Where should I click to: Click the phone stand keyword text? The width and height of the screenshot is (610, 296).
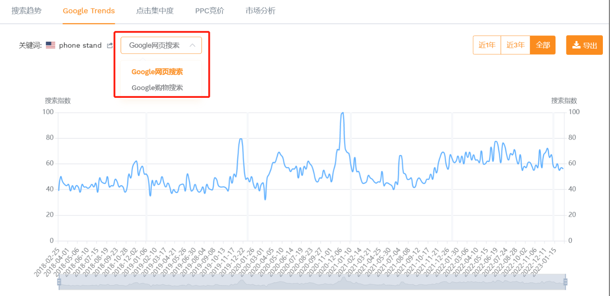point(80,45)
